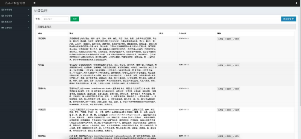Delete the 清红糟鸭 row

(228, 39)
